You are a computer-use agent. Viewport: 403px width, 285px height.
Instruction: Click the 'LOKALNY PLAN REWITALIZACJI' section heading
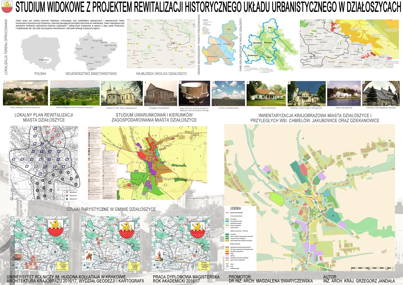(x=44, y=117)
